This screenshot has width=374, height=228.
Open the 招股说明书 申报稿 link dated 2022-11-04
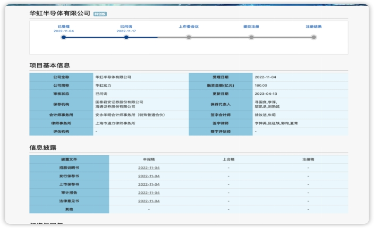(x=149, y=168)
